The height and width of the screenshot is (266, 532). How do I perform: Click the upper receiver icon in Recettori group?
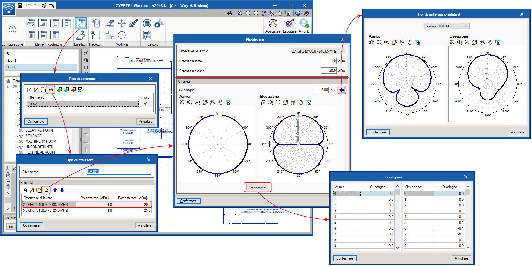tap(96, 23)
